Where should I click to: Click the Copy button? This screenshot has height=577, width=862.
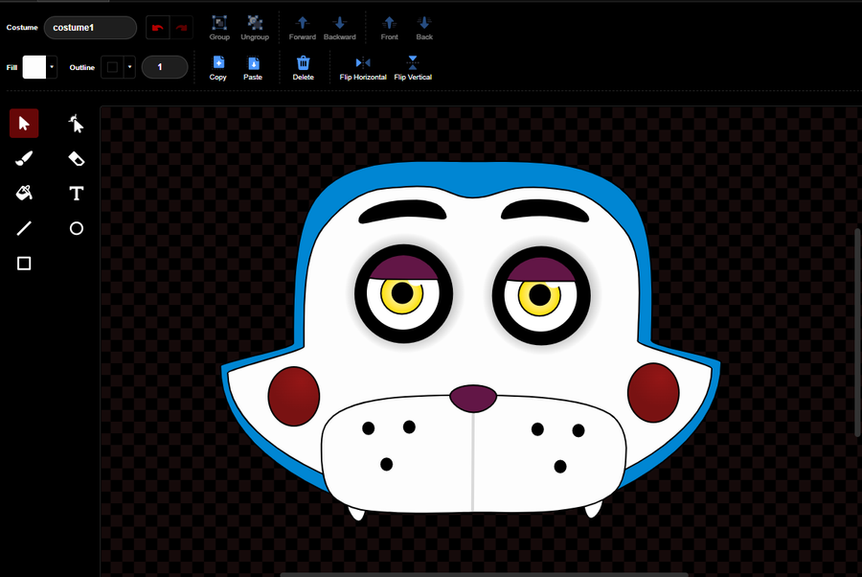[x=218, y=68]
